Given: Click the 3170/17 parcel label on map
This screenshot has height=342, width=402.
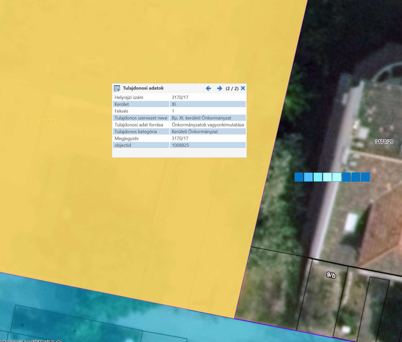Looking at the screenshot, I should (x=49, y=122).
